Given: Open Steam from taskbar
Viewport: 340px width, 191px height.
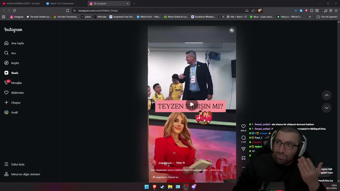Looking at the screenshot, I should [162, 187].
